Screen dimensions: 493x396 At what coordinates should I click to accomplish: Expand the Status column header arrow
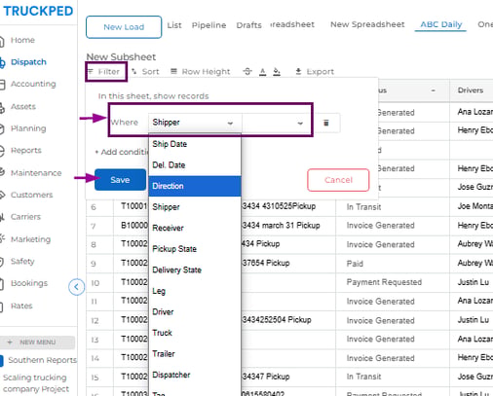pyautogui.click(x=433, y=90)
